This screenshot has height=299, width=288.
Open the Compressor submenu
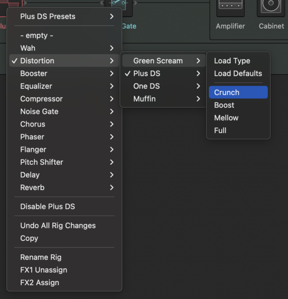tap(64, 99)
